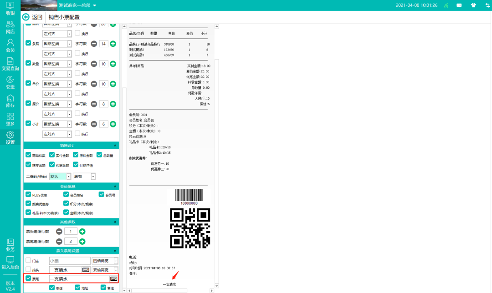Click the back arrow icon beside 返回

(x=26, y=17)
